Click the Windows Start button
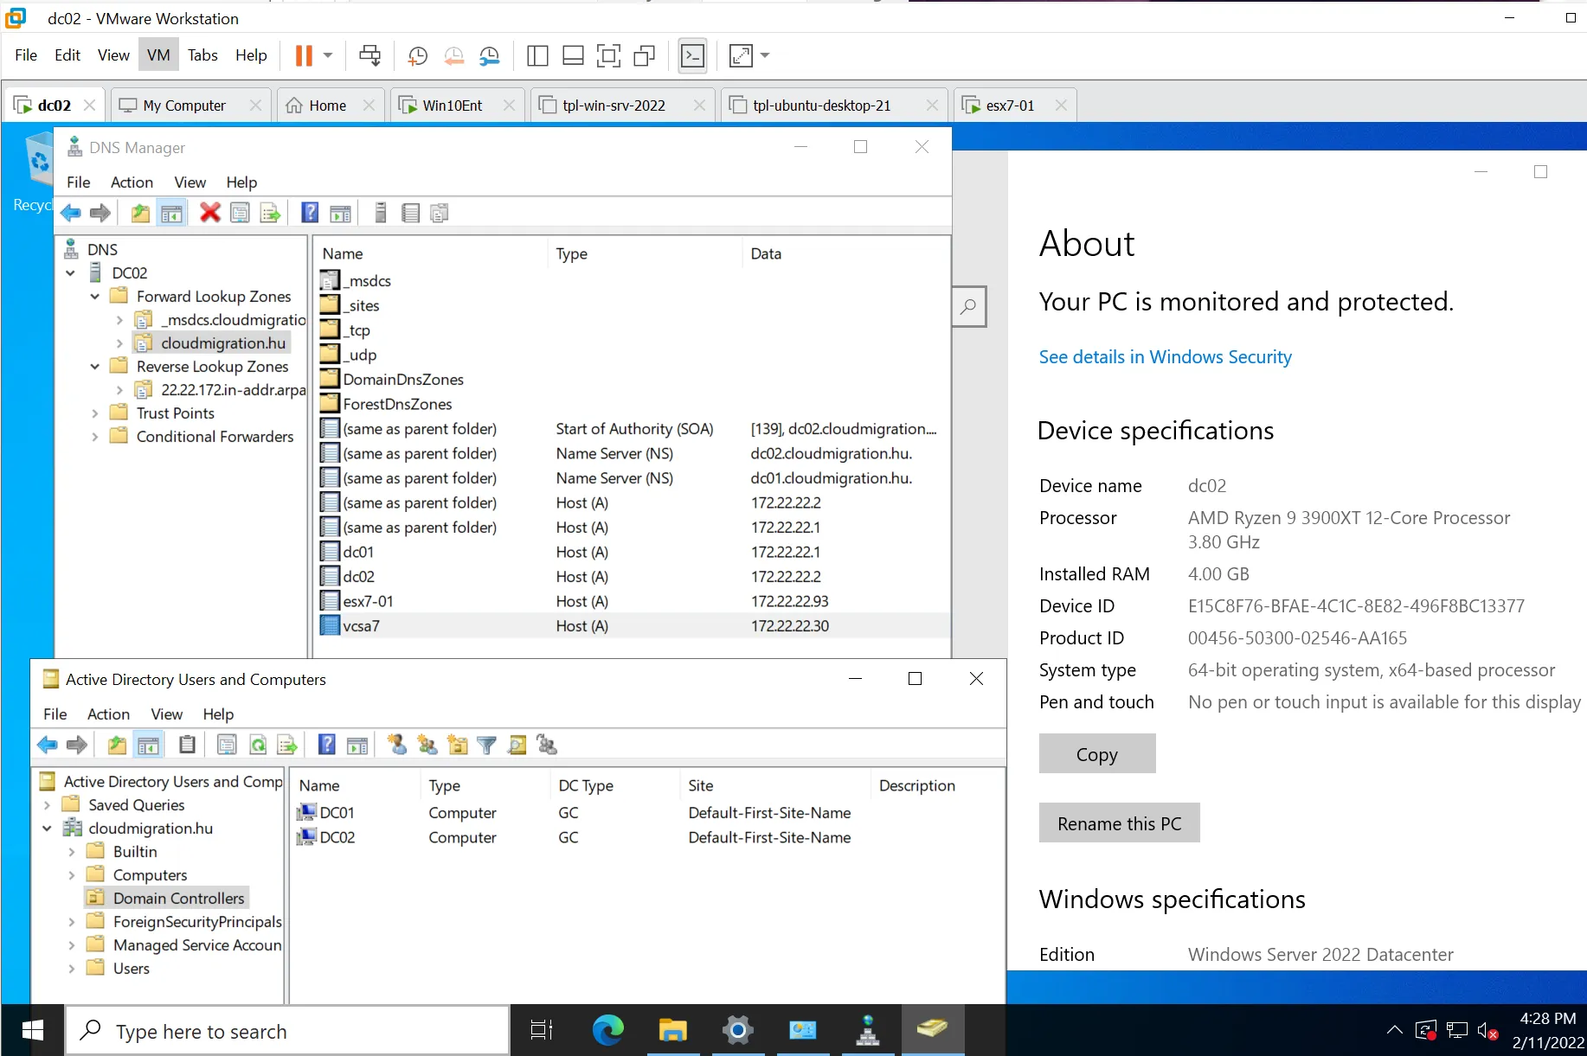Screen dimensions: 1587x1056 (33, 1030)
